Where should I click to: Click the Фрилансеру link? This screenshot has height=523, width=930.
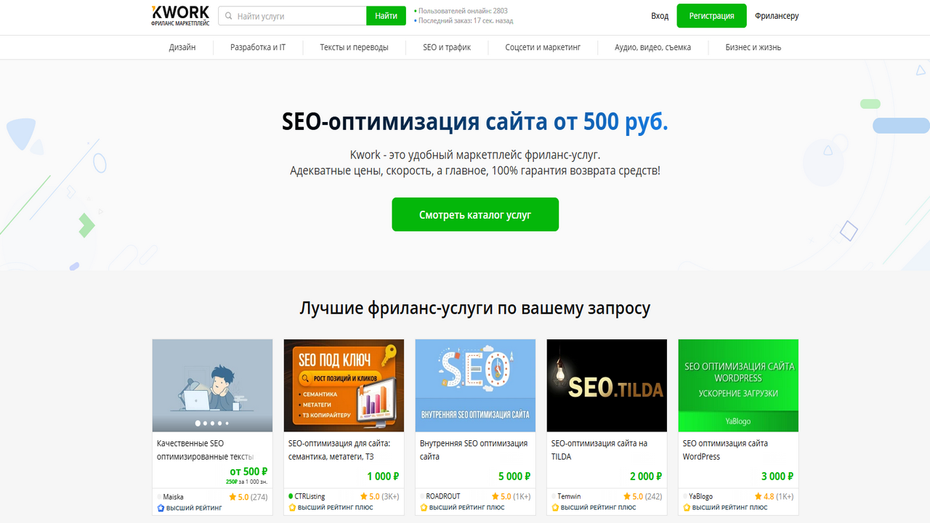coord(777,16)
